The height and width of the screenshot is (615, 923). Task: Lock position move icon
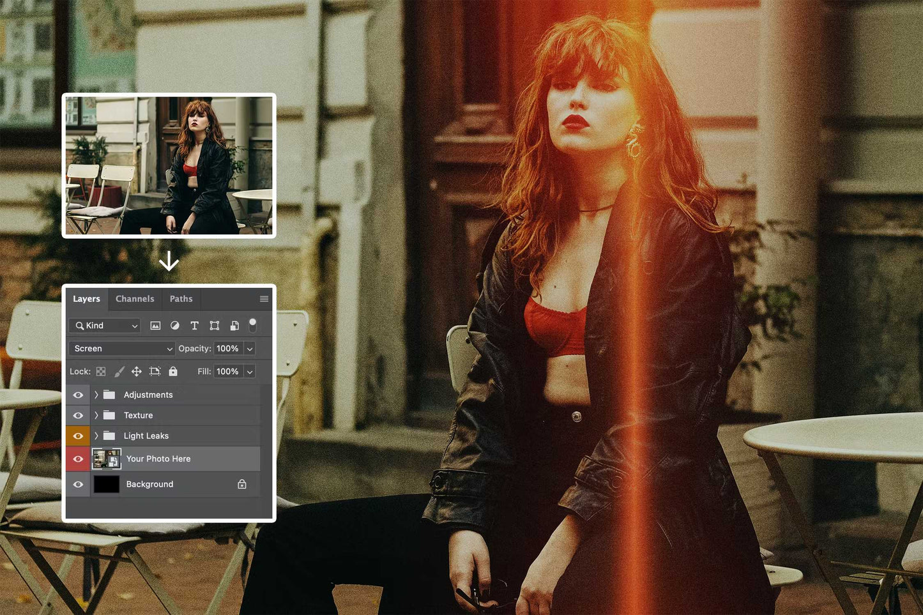click(x=137, y=372)
